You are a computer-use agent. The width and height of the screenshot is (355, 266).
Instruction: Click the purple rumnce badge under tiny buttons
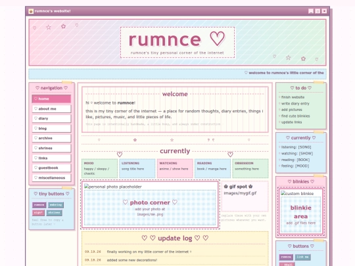click(x=39, y=205)
